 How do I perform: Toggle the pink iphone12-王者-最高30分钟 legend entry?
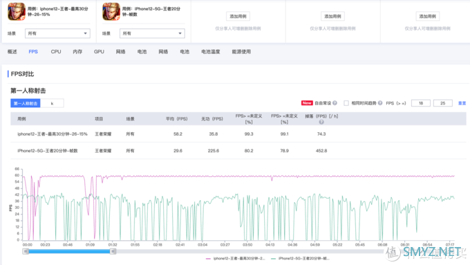236,258
